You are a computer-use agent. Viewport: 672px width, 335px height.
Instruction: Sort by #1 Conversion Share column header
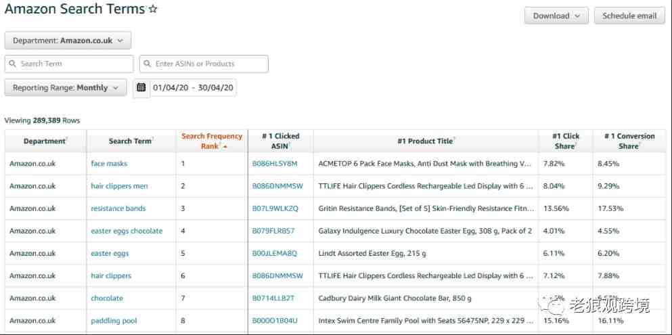point(629,141)
